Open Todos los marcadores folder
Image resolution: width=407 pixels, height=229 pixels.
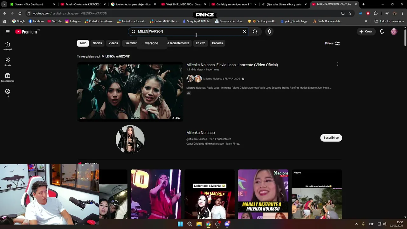[x=389, y=21]
